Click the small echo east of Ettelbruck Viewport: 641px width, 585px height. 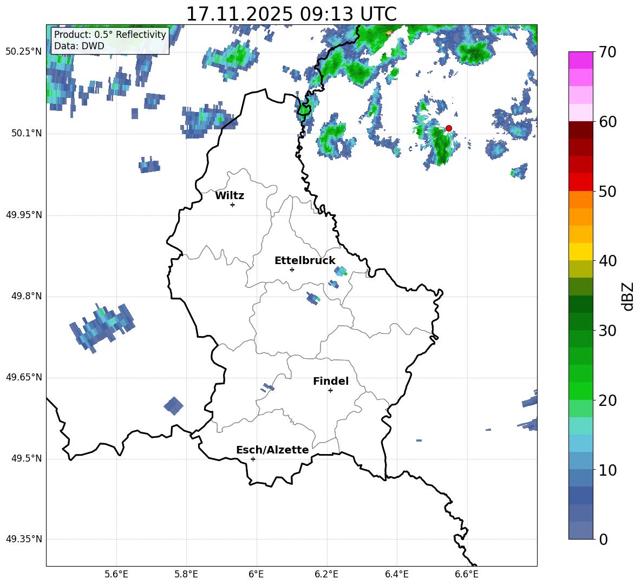pos(341,271)
